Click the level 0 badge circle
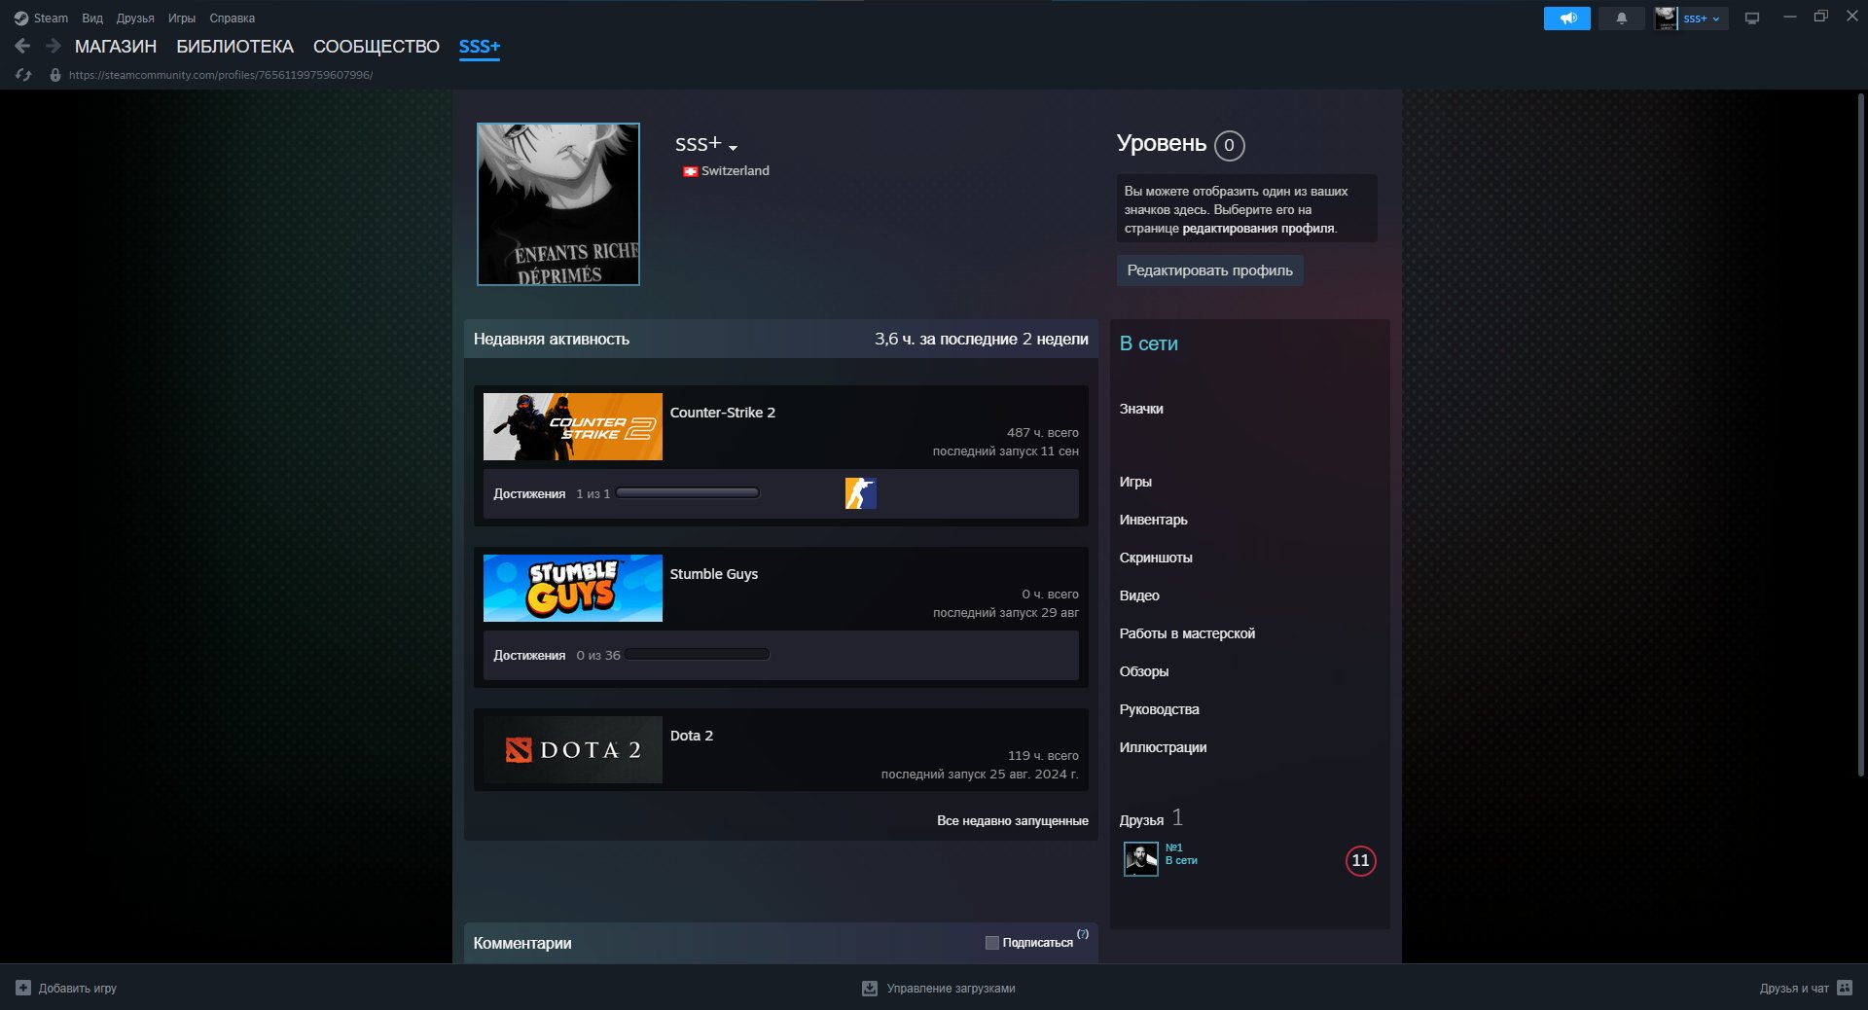This screenshot has height=1010, width=1868. pyautogui.click(x=1230, y=145)
